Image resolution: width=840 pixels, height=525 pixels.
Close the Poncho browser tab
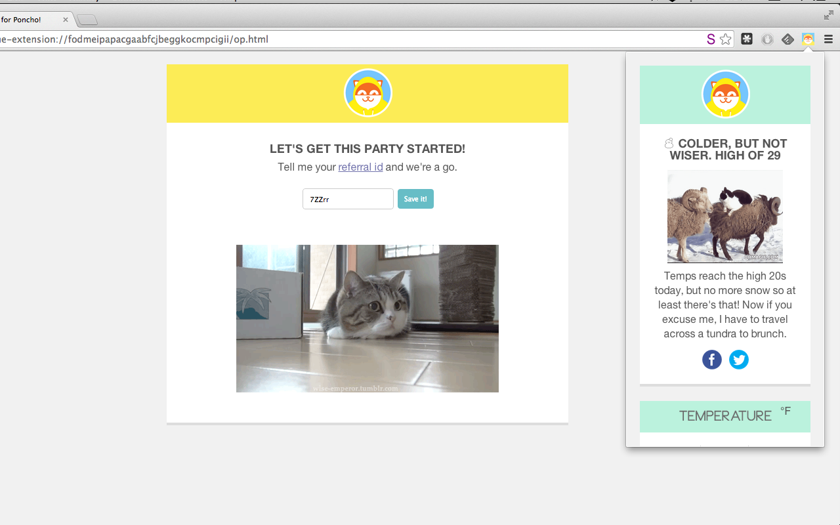pos(66,20)
